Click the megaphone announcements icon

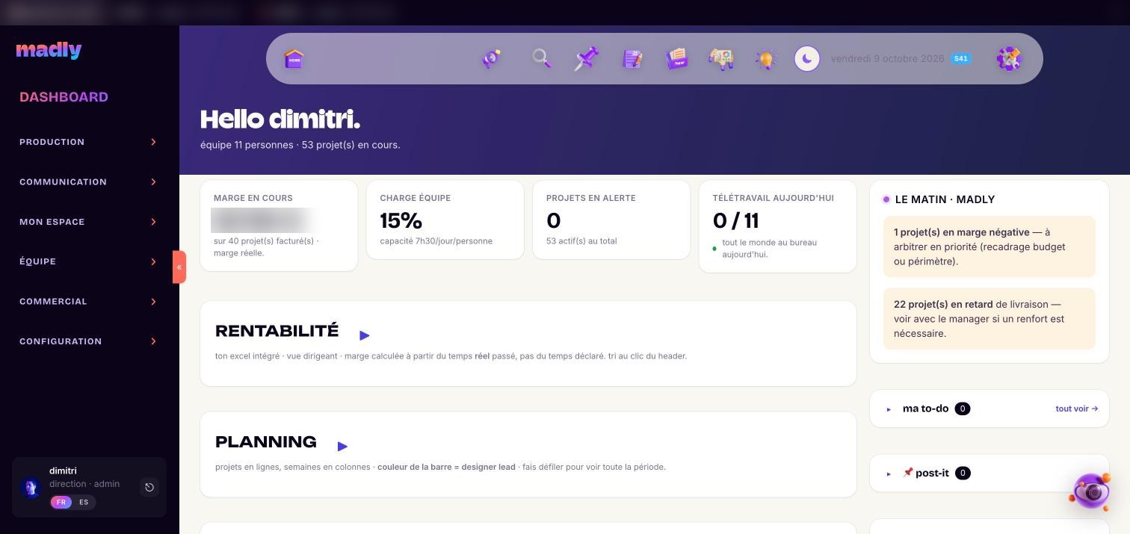click(x=491, y=59)
